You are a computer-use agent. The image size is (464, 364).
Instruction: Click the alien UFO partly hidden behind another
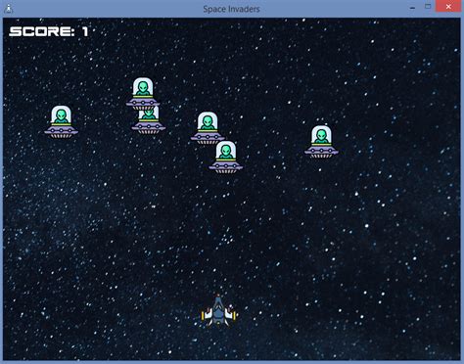click(x=149, y=120)
